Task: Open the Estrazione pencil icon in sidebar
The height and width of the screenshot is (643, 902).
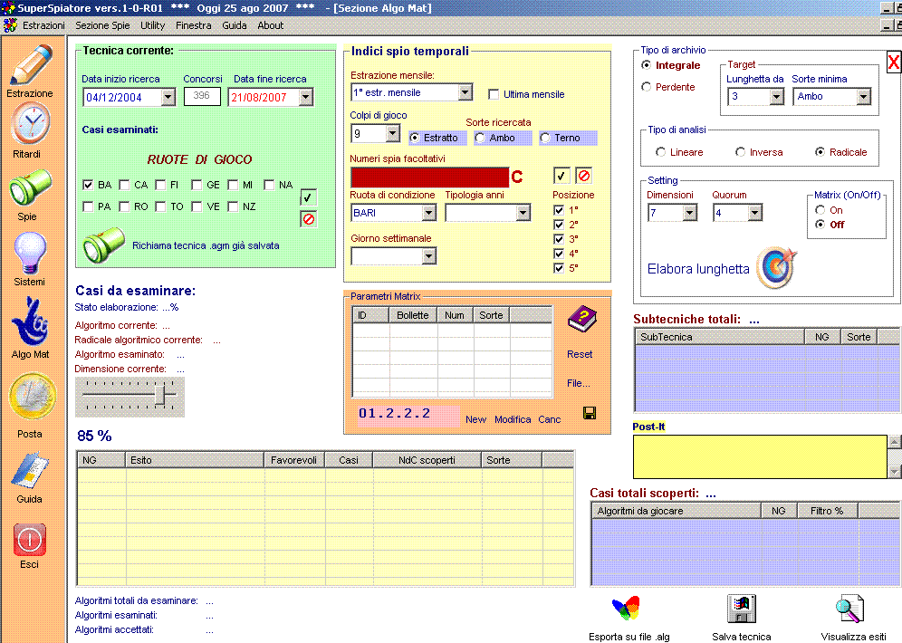Action: (32, 65)
